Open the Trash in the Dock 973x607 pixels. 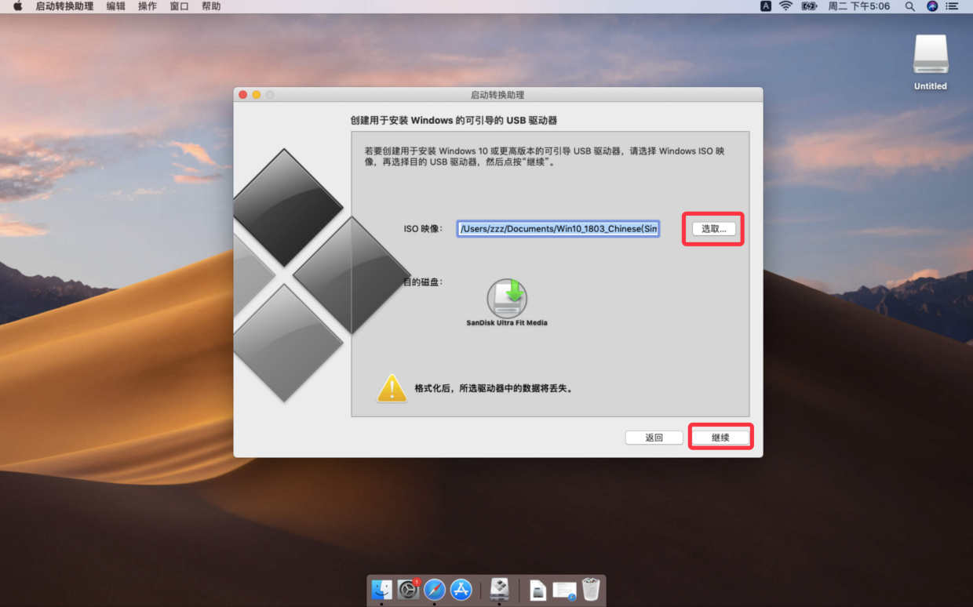[591, 590]
